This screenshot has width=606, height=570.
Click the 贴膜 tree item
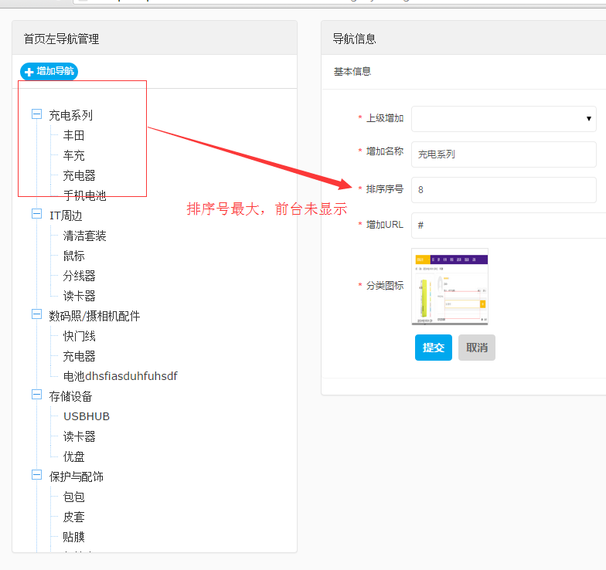tap(74, 537)
